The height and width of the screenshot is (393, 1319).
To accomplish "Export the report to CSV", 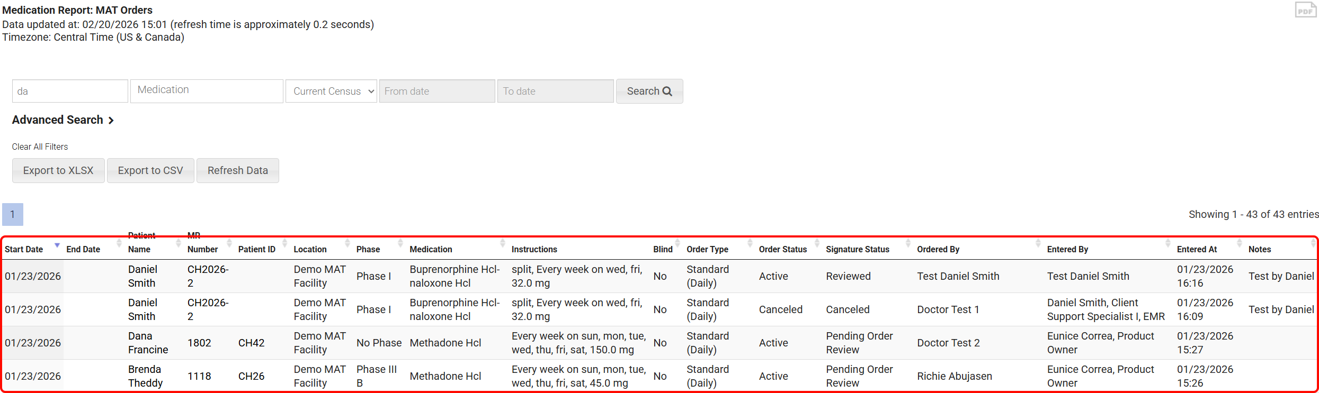I will 150,170.
